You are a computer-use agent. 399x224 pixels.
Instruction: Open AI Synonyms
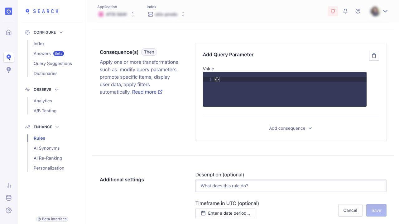pyautogui.click(x=46, y=148)
